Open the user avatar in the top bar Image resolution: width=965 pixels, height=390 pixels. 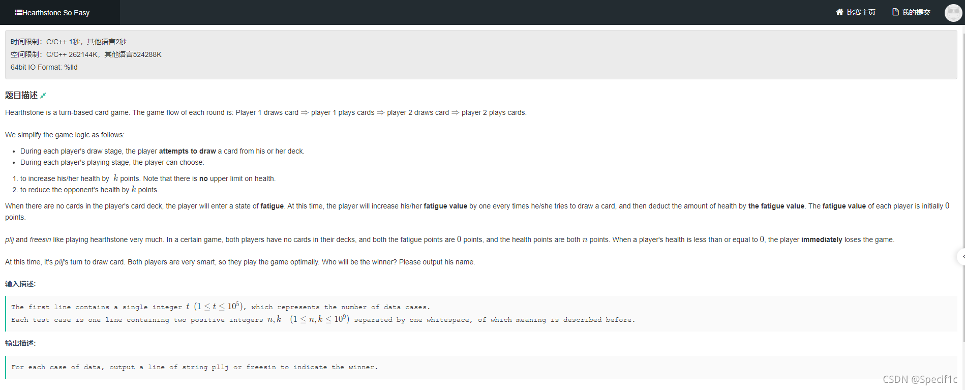953,13
